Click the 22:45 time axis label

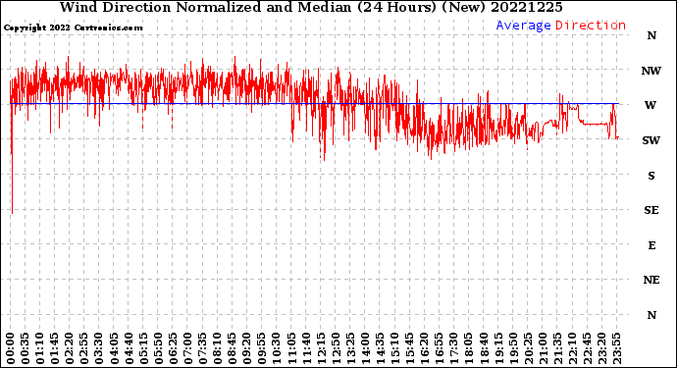click(586, 349)
